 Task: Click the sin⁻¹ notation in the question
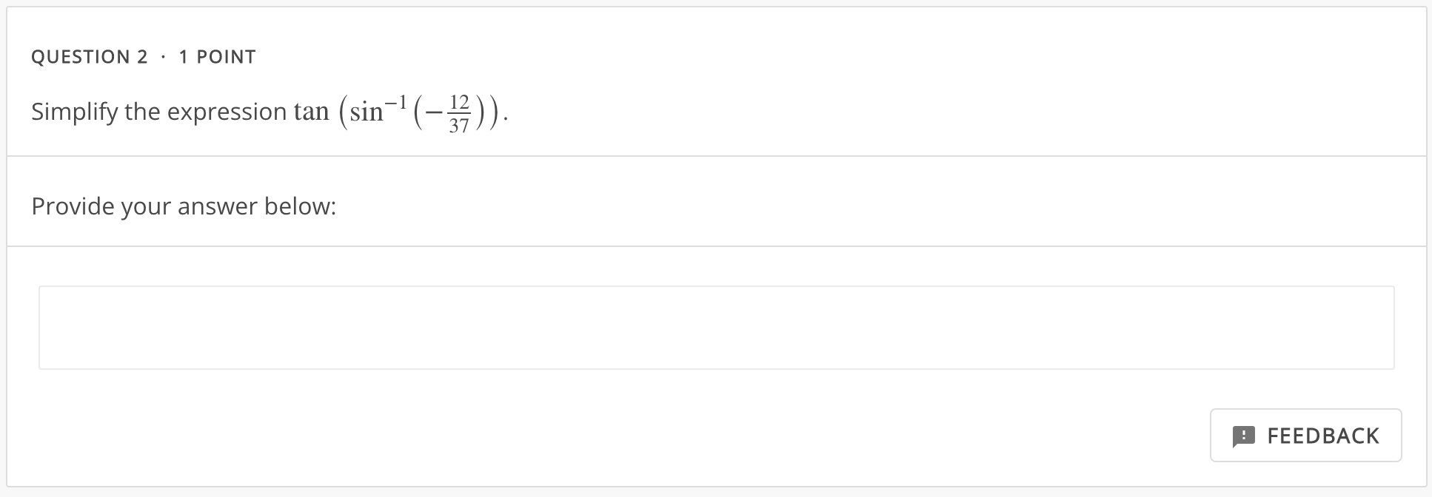coord(378,109)
